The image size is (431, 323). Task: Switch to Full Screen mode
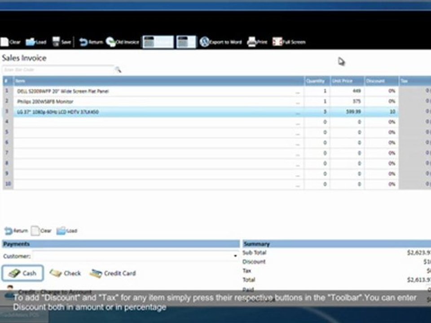[x=289, y=42]
